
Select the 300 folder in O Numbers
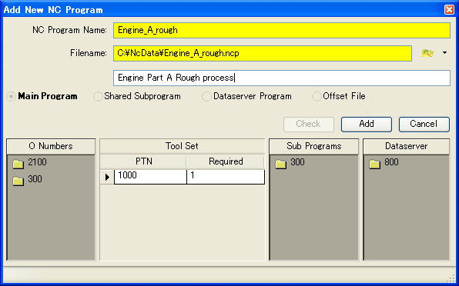point(27,180)
